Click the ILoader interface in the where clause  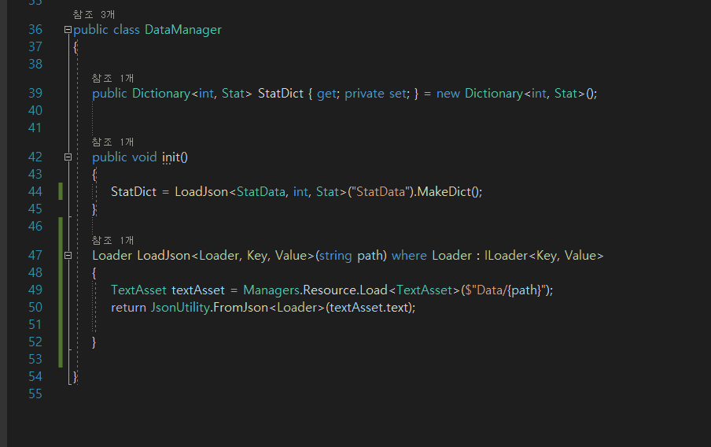coord(507,255)
